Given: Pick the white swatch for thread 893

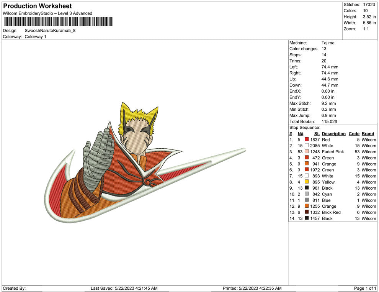Looking at the screenshot, I should [x=307, y=176].
